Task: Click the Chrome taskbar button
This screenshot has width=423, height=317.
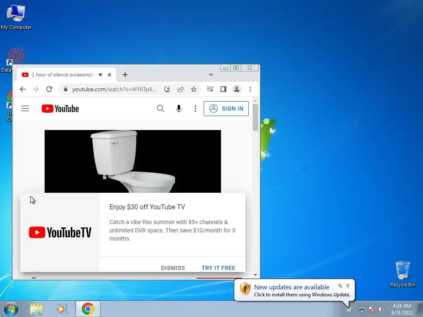Action: [x=88, y=309]
